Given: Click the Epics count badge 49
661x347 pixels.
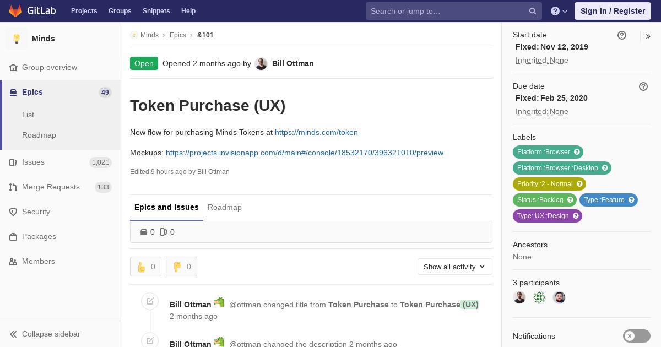Looking at the screenshot, I should pyautogui.click(x=105, y=93).
